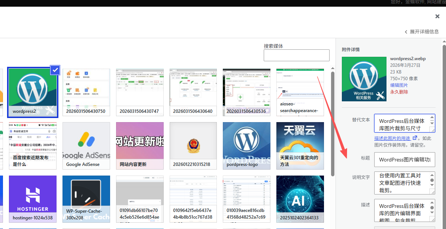Select the hostinger-1024x538 thumbnail
Screen dimensions: 446x229
pos(33,199)
